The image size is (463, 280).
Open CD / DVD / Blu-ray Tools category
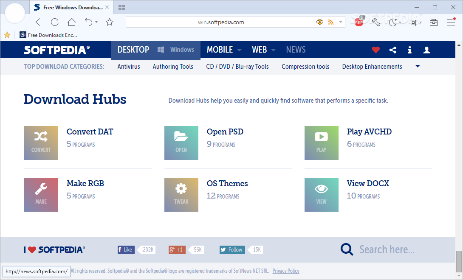237,67
